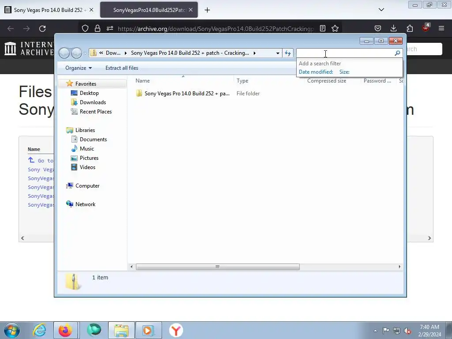Select Network in the navigation pane
452x339 pixels.
tap(85, 204)
